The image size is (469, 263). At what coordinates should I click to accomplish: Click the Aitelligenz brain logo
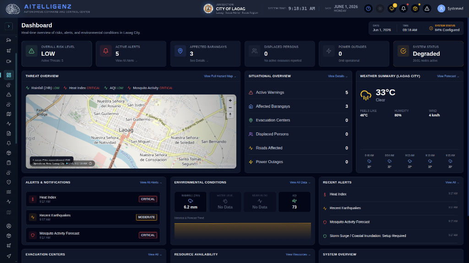13,9
